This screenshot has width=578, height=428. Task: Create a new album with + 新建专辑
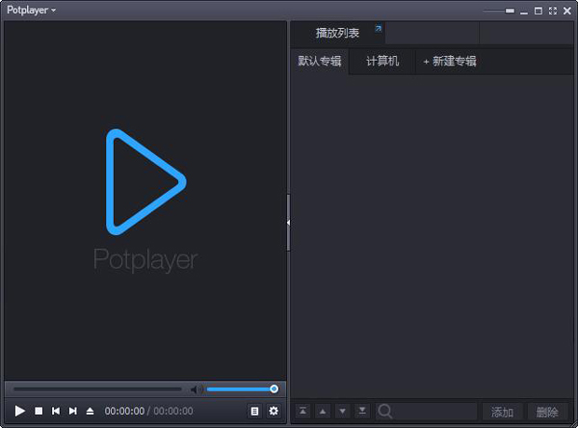(x=450, y=62)
